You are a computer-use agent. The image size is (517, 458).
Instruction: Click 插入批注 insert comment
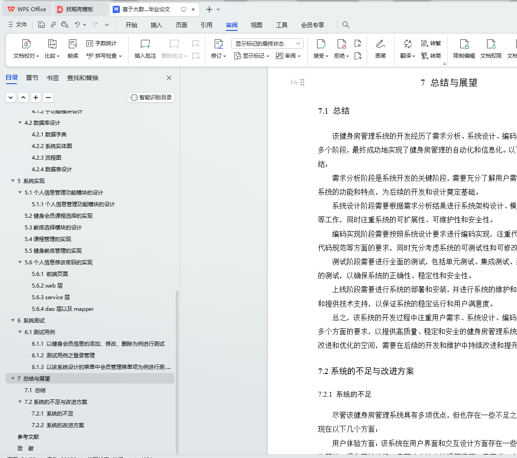click(x=145, y=49)
